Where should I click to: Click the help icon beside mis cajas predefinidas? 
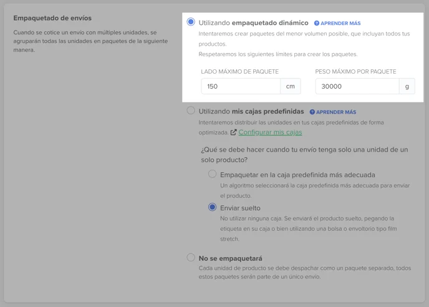[312, 112]
